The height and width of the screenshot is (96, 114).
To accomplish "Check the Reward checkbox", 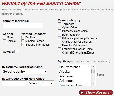I will (x=16, y=51).
